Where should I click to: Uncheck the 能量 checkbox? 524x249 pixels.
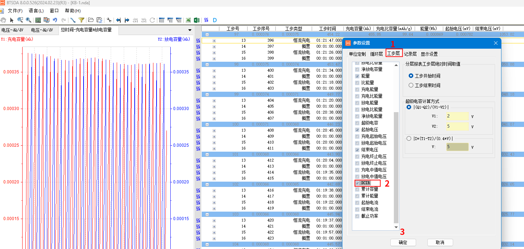click(358, 76)
